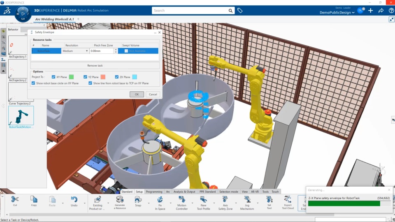Viewport: 395px width, 222px height.
Task: Add a new tab with plus button
Action: 78,19
